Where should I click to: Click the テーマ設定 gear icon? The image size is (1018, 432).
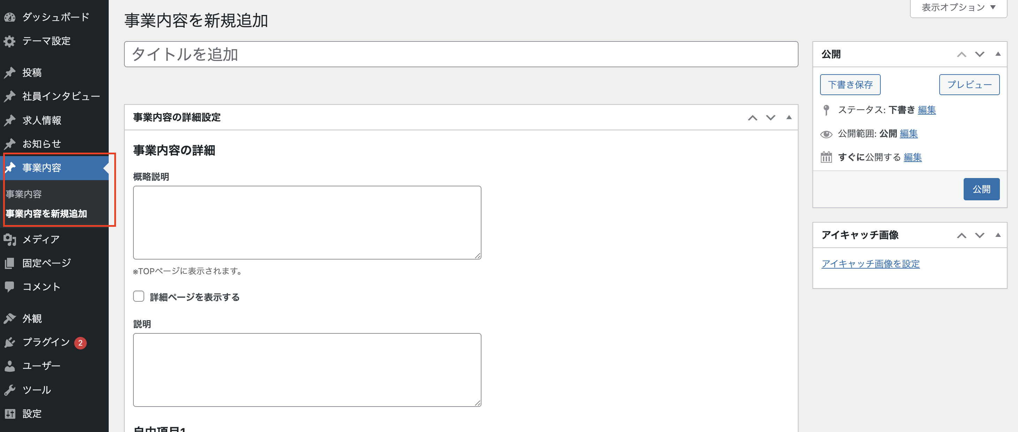click(10, 41)
